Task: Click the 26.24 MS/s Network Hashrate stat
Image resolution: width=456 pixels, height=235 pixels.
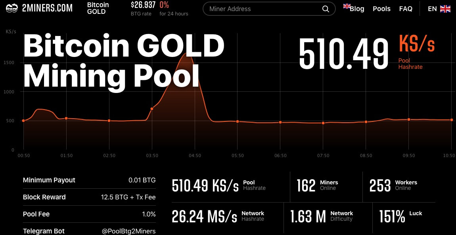Action: coord(218,216)
